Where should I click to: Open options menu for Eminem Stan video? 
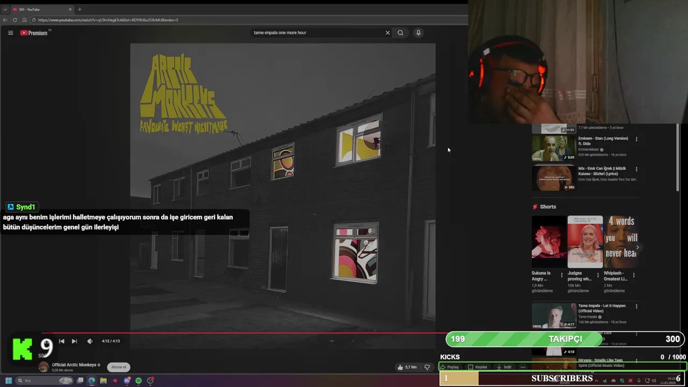pyautogui.click(x=636, y=139)
